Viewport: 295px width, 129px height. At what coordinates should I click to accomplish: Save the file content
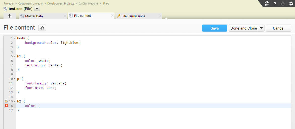point(215,28)
